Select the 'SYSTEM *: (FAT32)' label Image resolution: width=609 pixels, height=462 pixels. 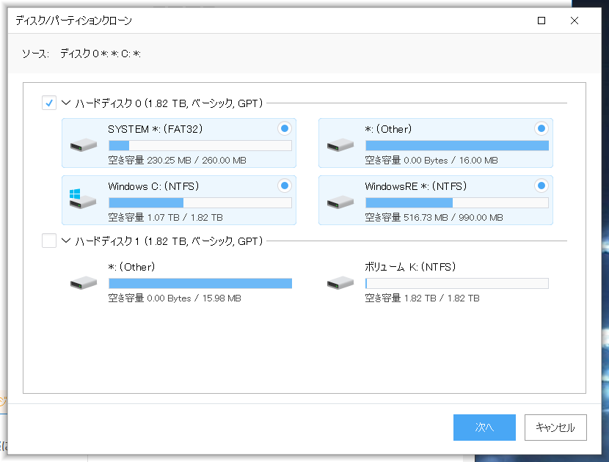tap(156, 129)
